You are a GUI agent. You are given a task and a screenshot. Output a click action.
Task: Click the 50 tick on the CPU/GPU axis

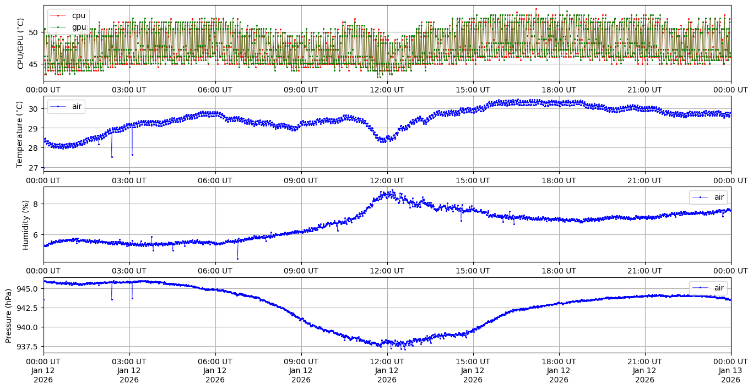33,32
